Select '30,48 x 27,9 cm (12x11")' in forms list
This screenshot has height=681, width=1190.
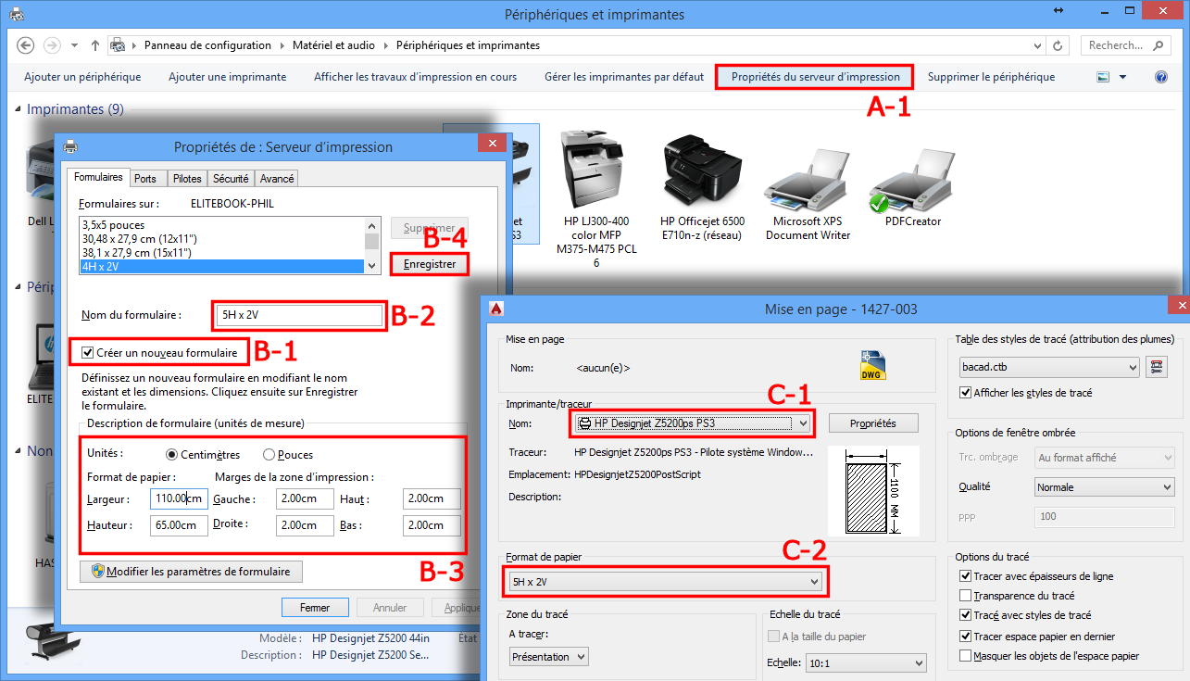coord(221,239)
